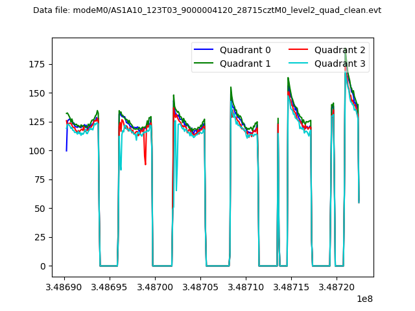Viewport: 415px width, 311px height.
Task: Click the 175 y-axis tick label
Action: (38, 64)
